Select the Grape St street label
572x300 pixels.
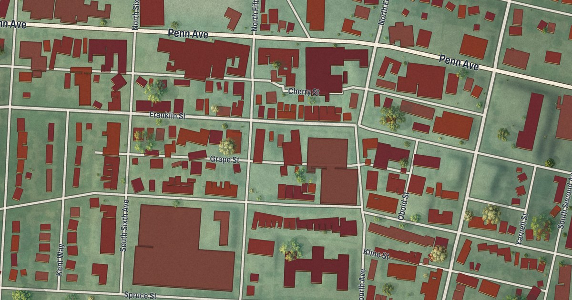[x=224, y=160]
